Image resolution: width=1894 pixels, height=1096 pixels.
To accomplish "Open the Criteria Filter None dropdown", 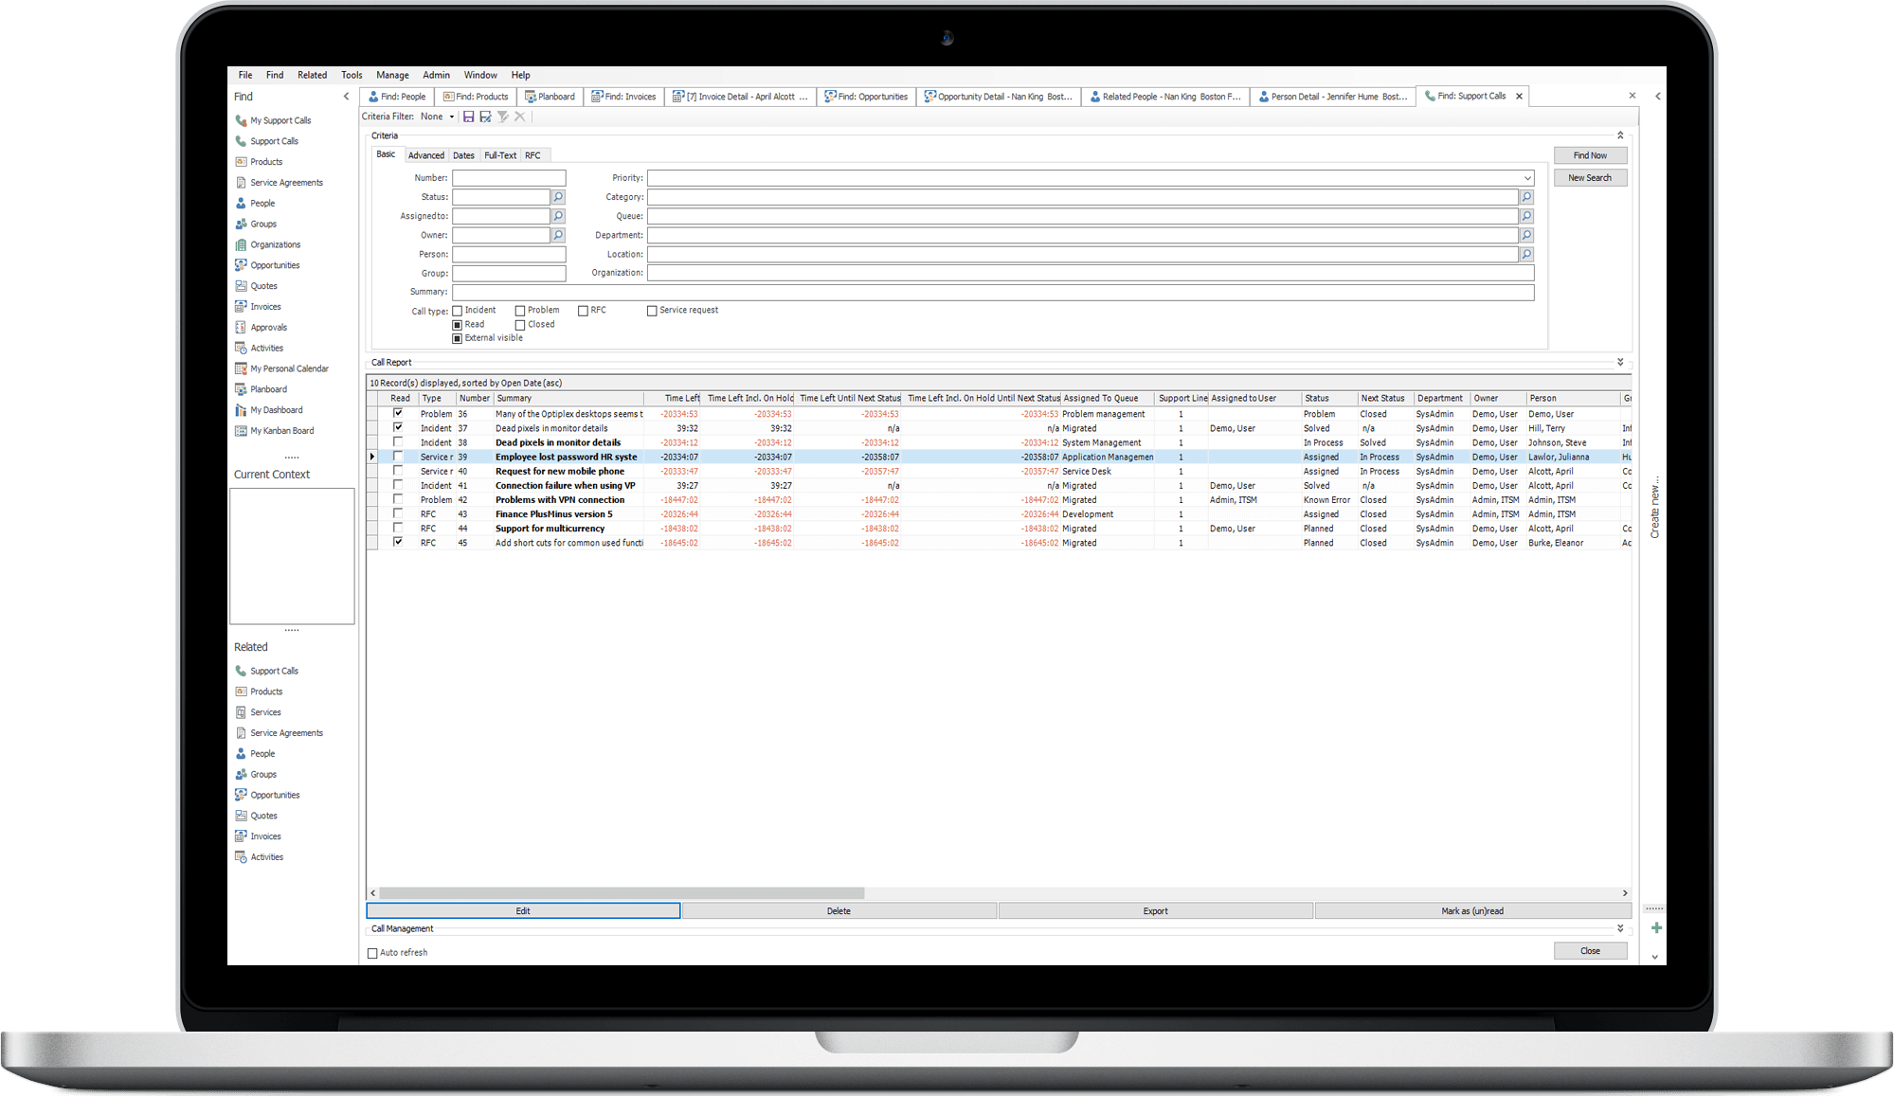I will [452, 117].
